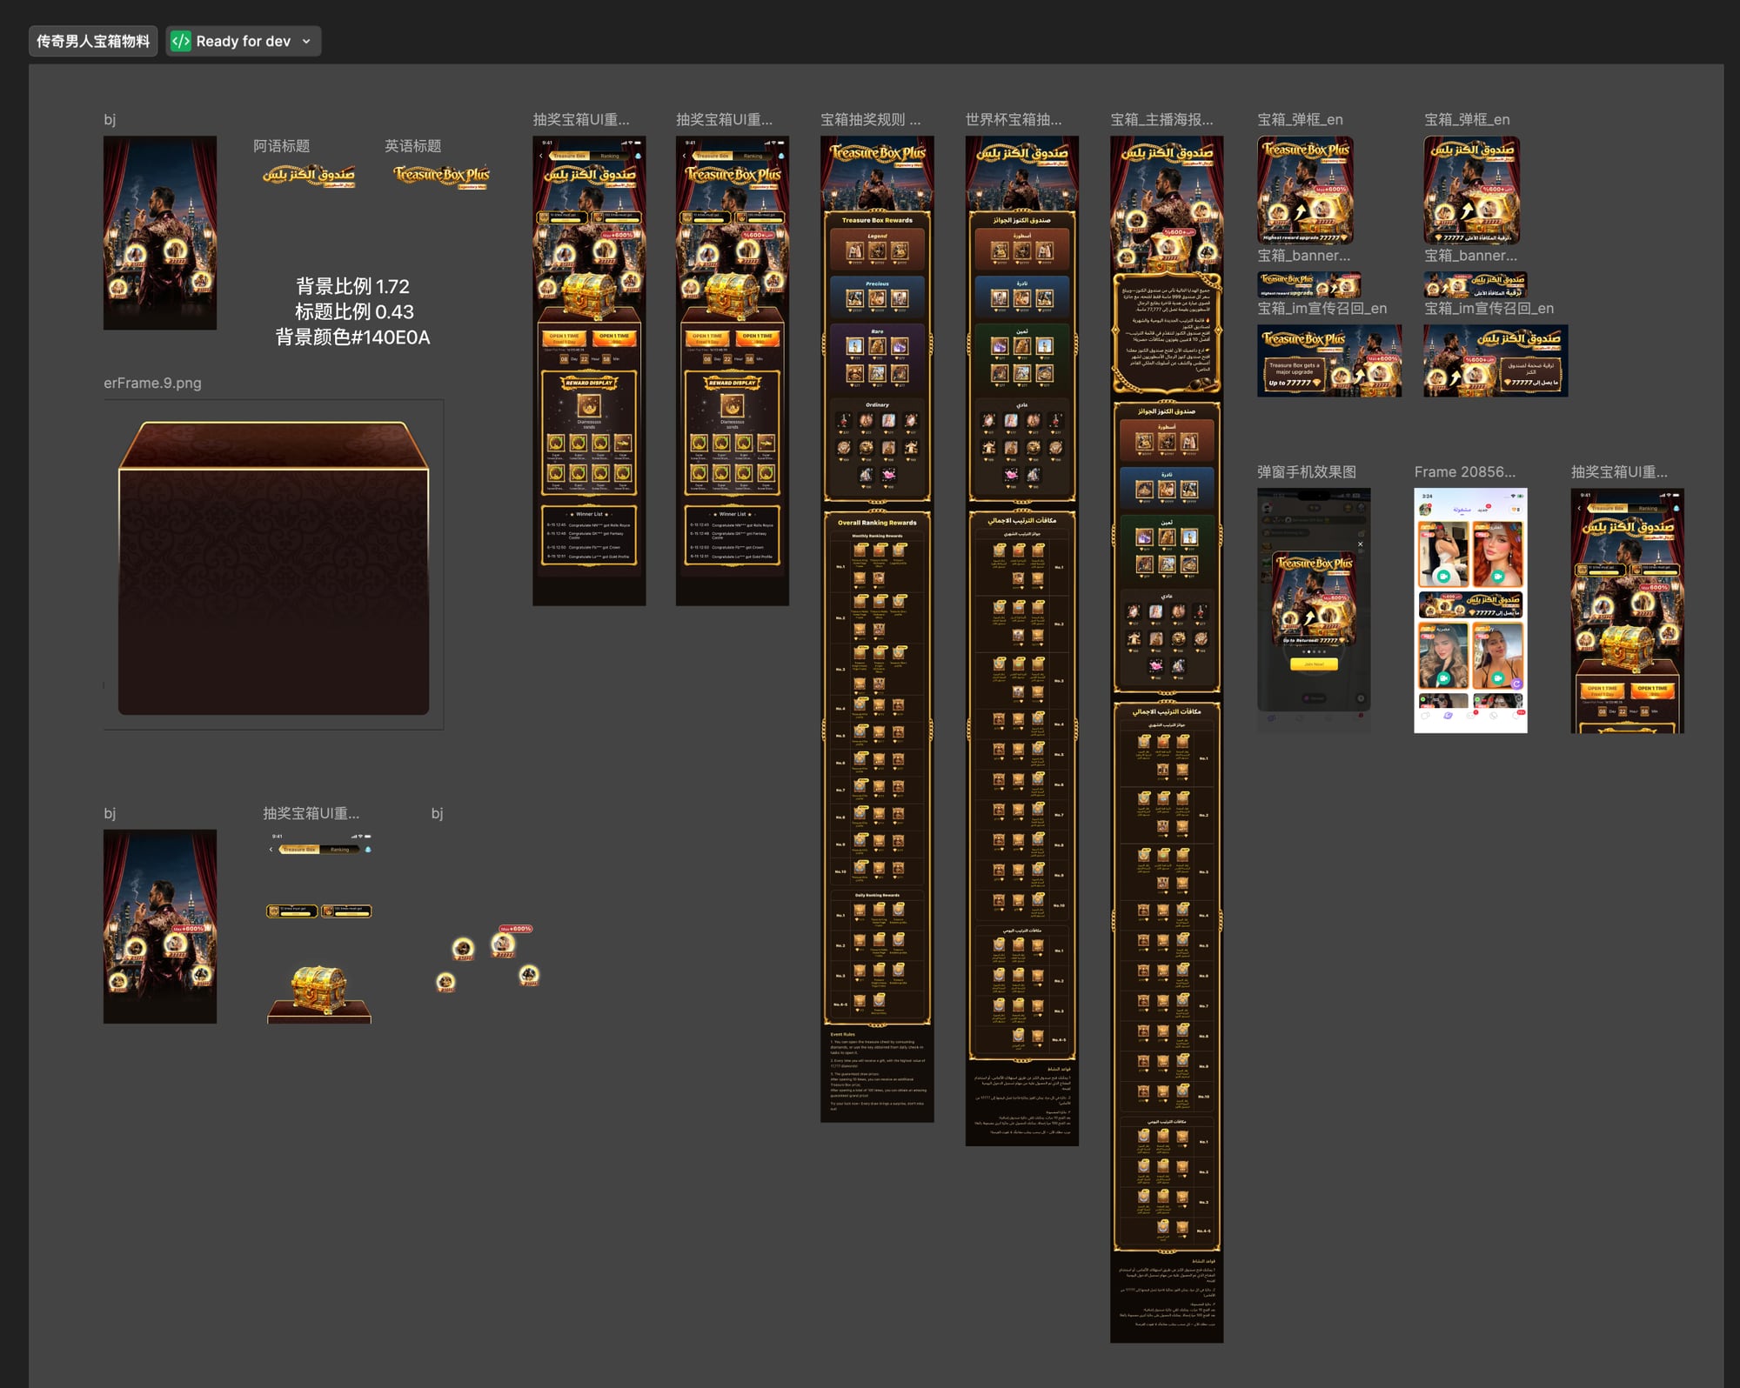Click the Arabic-titled popup under 宝箱_弹框_en
Image resolution: width=1740 pixels, height=1388 pixels.
[1471, 190]
